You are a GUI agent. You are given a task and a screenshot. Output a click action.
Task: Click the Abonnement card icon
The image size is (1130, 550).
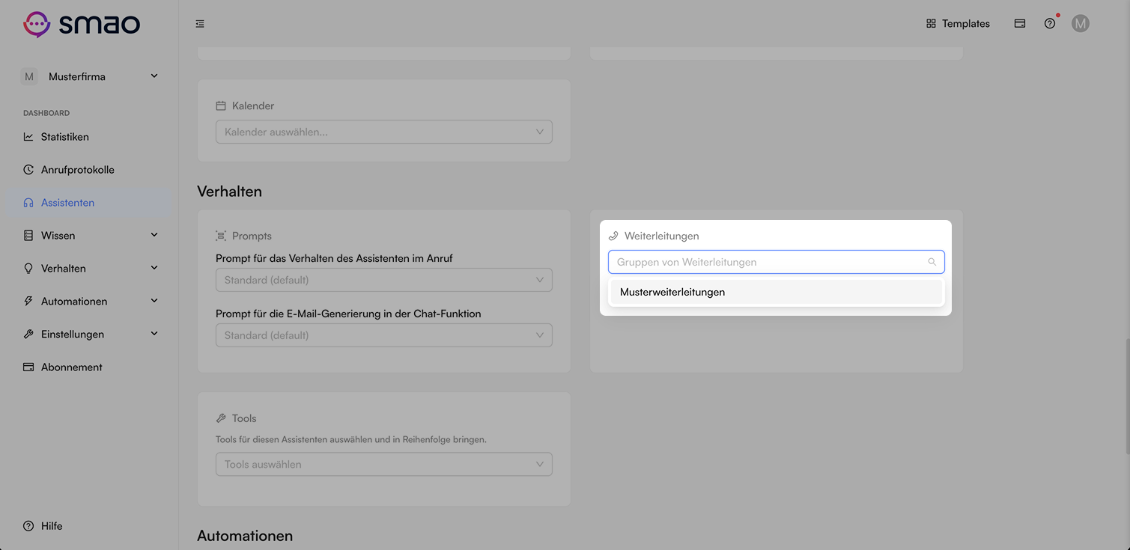[x=28, y=367]
